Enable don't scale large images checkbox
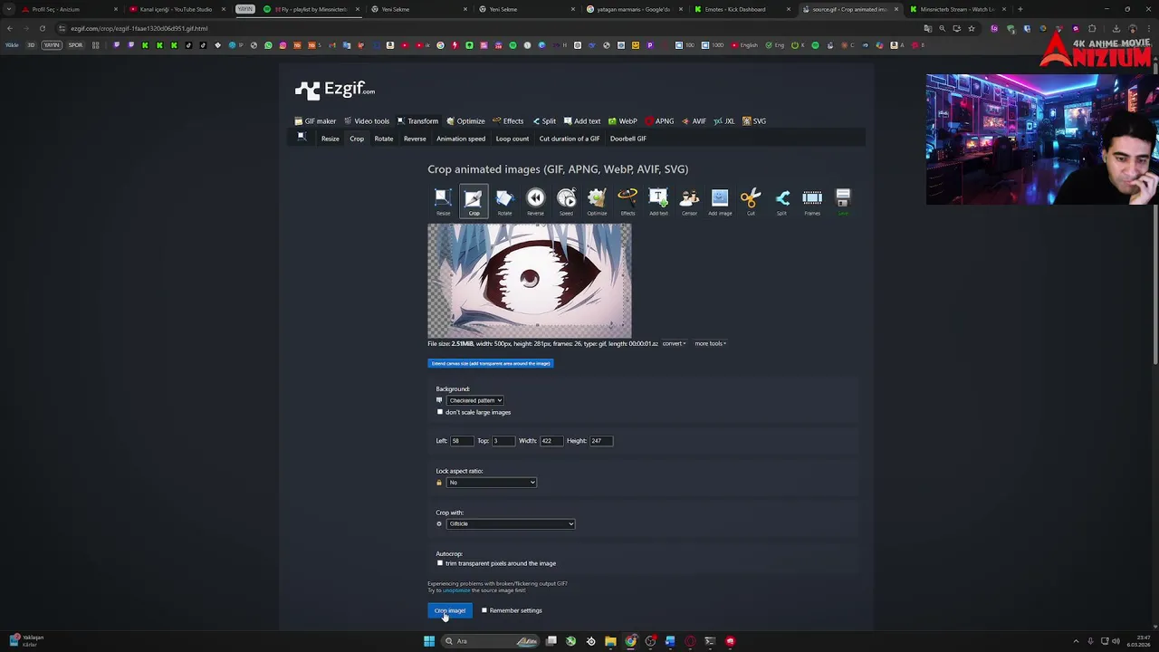 [440, 412]
